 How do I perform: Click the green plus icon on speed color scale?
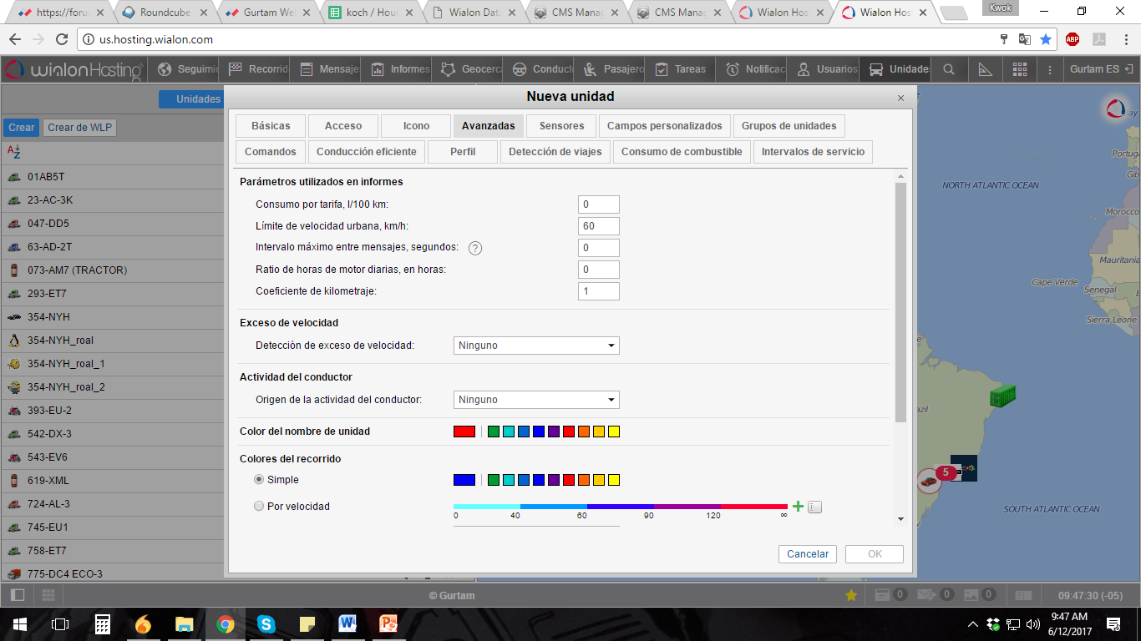coord(798,506)
